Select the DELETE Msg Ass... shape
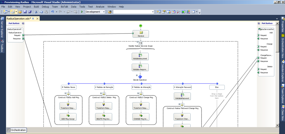The image size is (285, 134). point(104,117)
